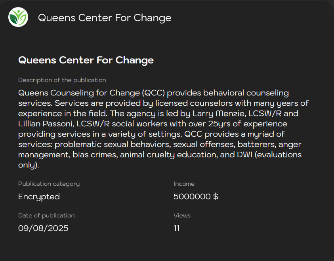334x261 pixels.
Task: Click the top header title beside the logo
Action: click(x=105, y=18)
